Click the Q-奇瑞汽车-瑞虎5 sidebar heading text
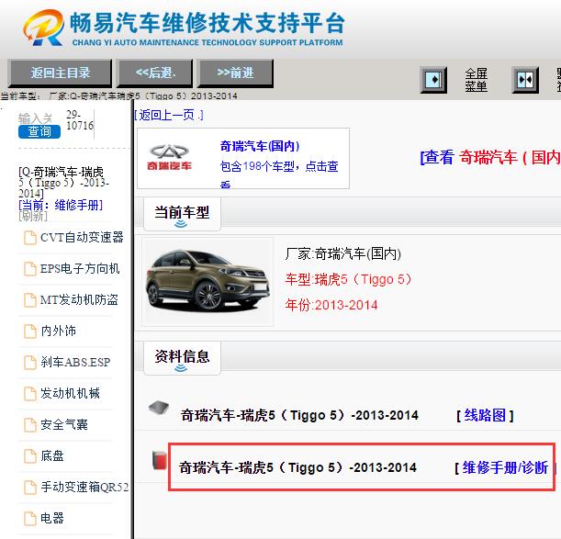Image resolution: width=561 pixels, height=539 pixels. pyautogui.click(x=63, y=183)
